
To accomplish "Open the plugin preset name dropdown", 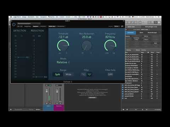I will 29,24.
